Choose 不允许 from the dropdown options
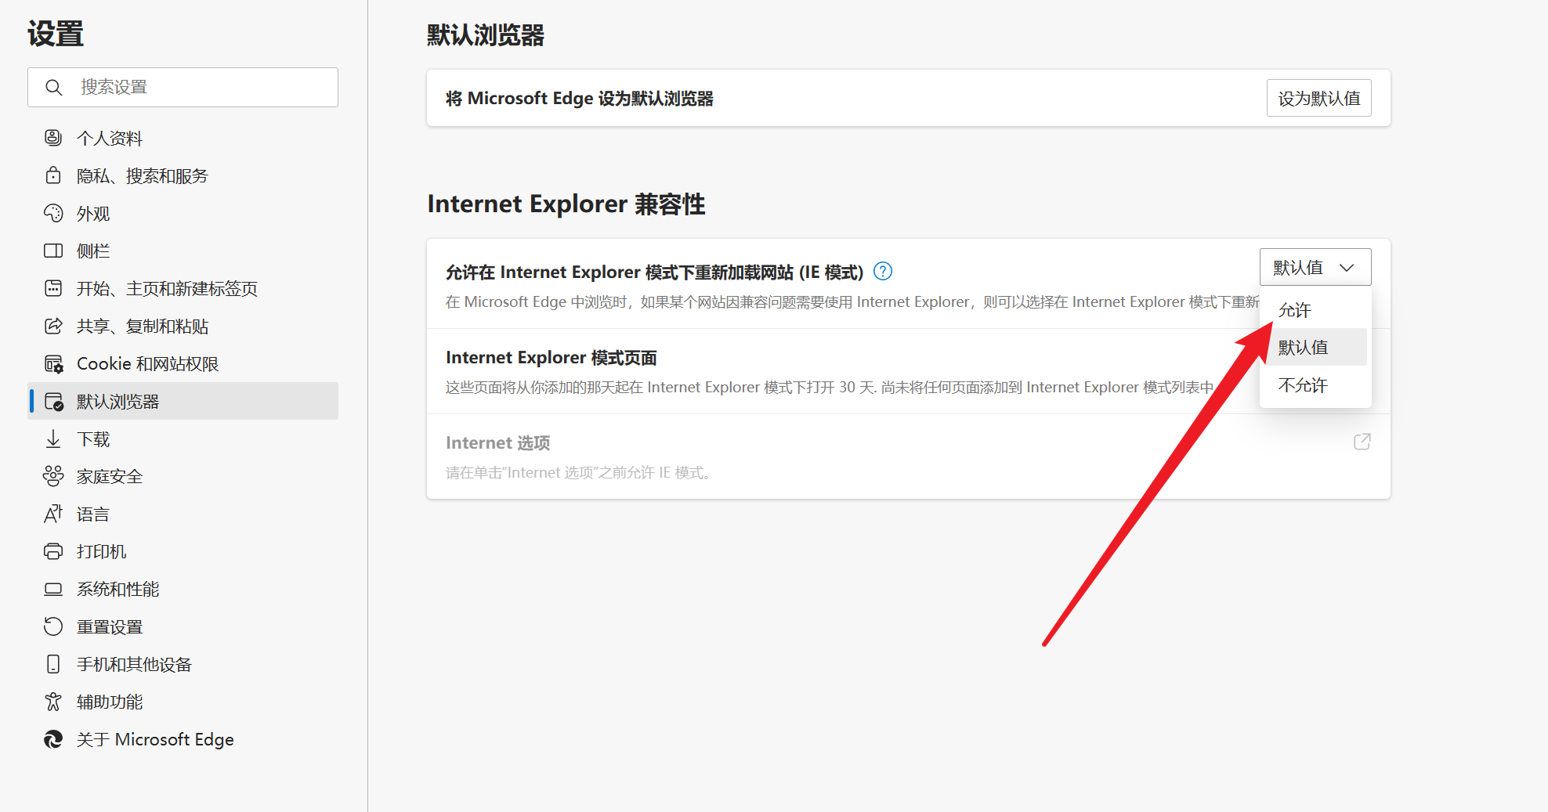This screenshot has width=1548, height=812. pyautogui.click(x=1302, y=384)
